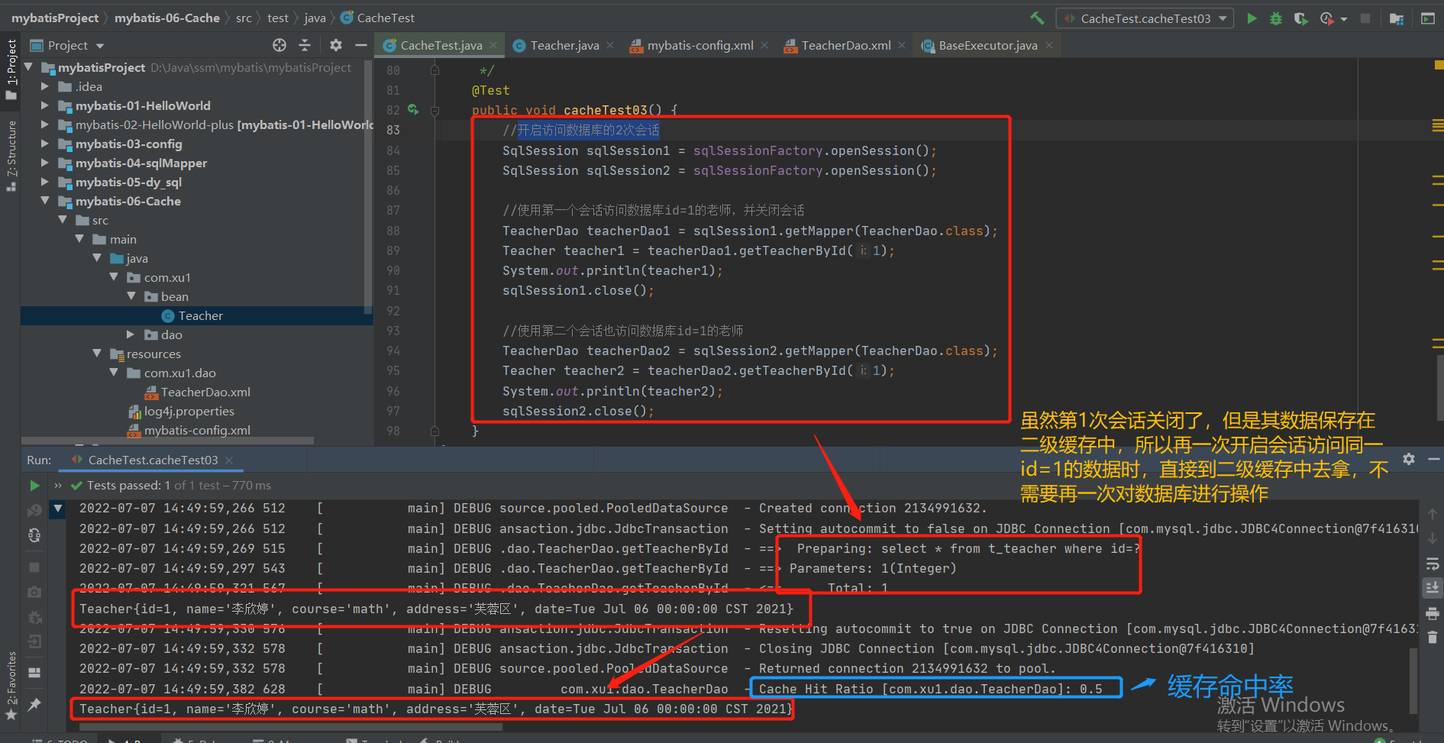Viewport: 1444px width, 743px height.
Task: Collapse mybatis-06-Cache module
Action: (45, 201)
